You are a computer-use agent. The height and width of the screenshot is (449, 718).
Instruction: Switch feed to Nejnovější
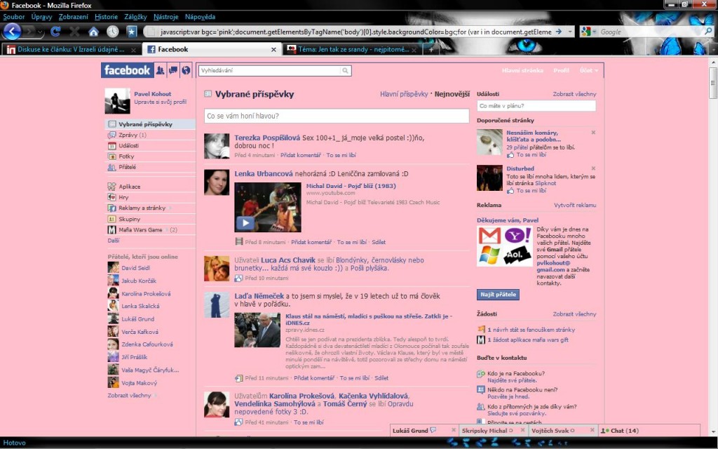pyautogui.click(x=452, y=94)
